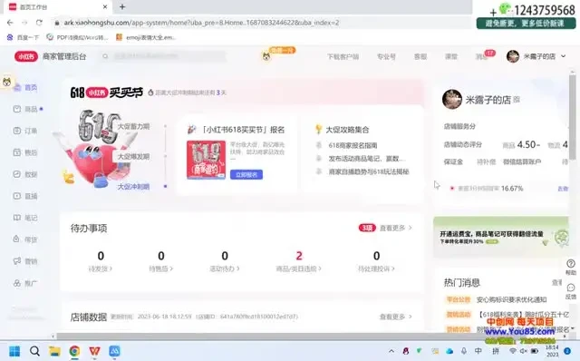Open 营销 marketing in the sidebar

[26, 261]
